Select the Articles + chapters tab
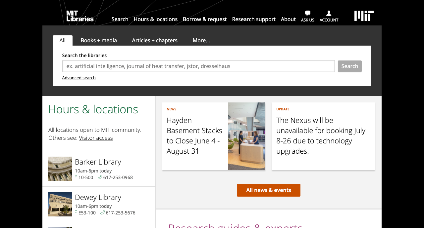Viewport: 424px width, 228px height. pos(155,40)
